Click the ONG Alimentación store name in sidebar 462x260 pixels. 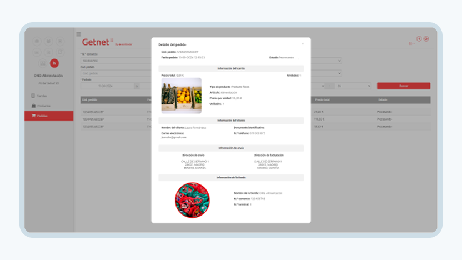click(x=48, y=76)
